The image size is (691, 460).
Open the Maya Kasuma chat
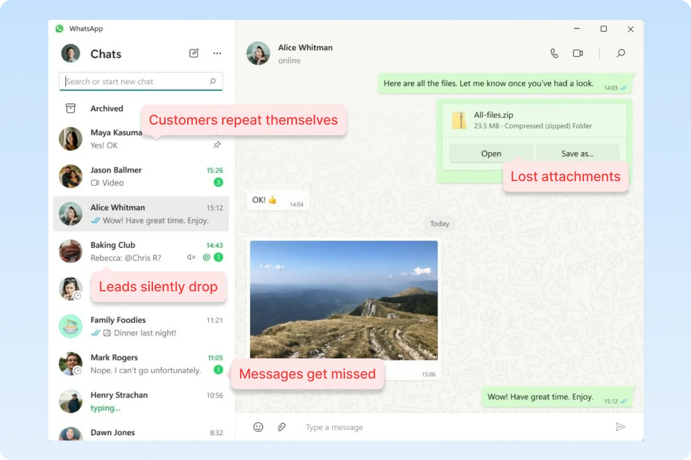point(141,138)
